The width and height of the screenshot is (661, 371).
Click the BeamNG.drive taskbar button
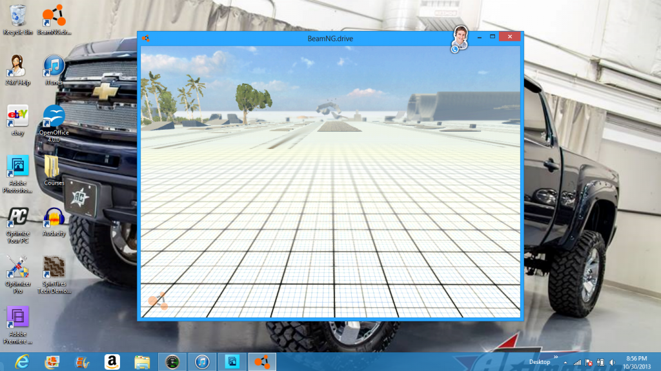tap(262, 362)
